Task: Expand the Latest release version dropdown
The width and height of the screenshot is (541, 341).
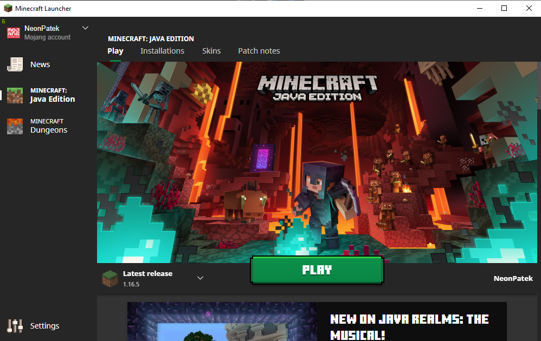Action: point(200,278)
